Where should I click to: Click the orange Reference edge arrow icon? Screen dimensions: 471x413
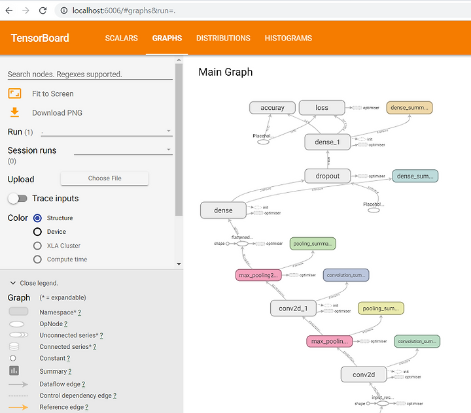pyautogui.click(x=18, y=407)
